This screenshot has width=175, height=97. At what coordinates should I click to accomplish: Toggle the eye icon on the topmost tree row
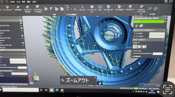point(21,20)
